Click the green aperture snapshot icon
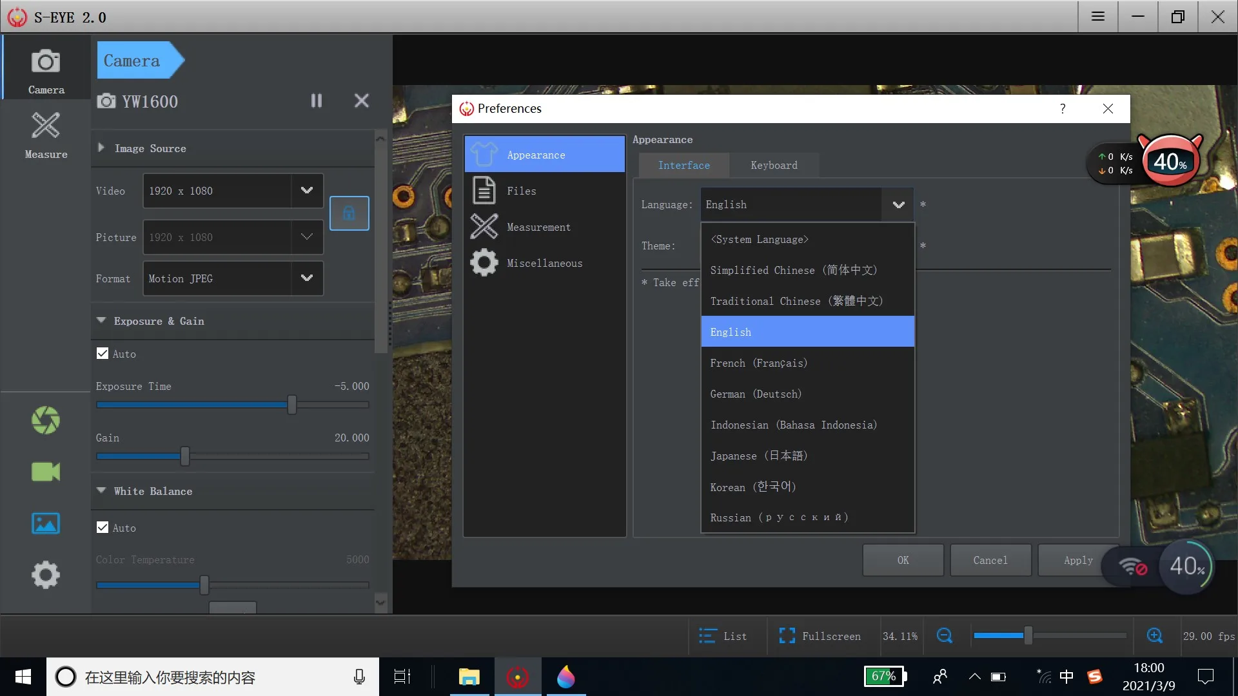Viewport: 1238px width, 696px height. pyautogui.click(x=46, y=420)
